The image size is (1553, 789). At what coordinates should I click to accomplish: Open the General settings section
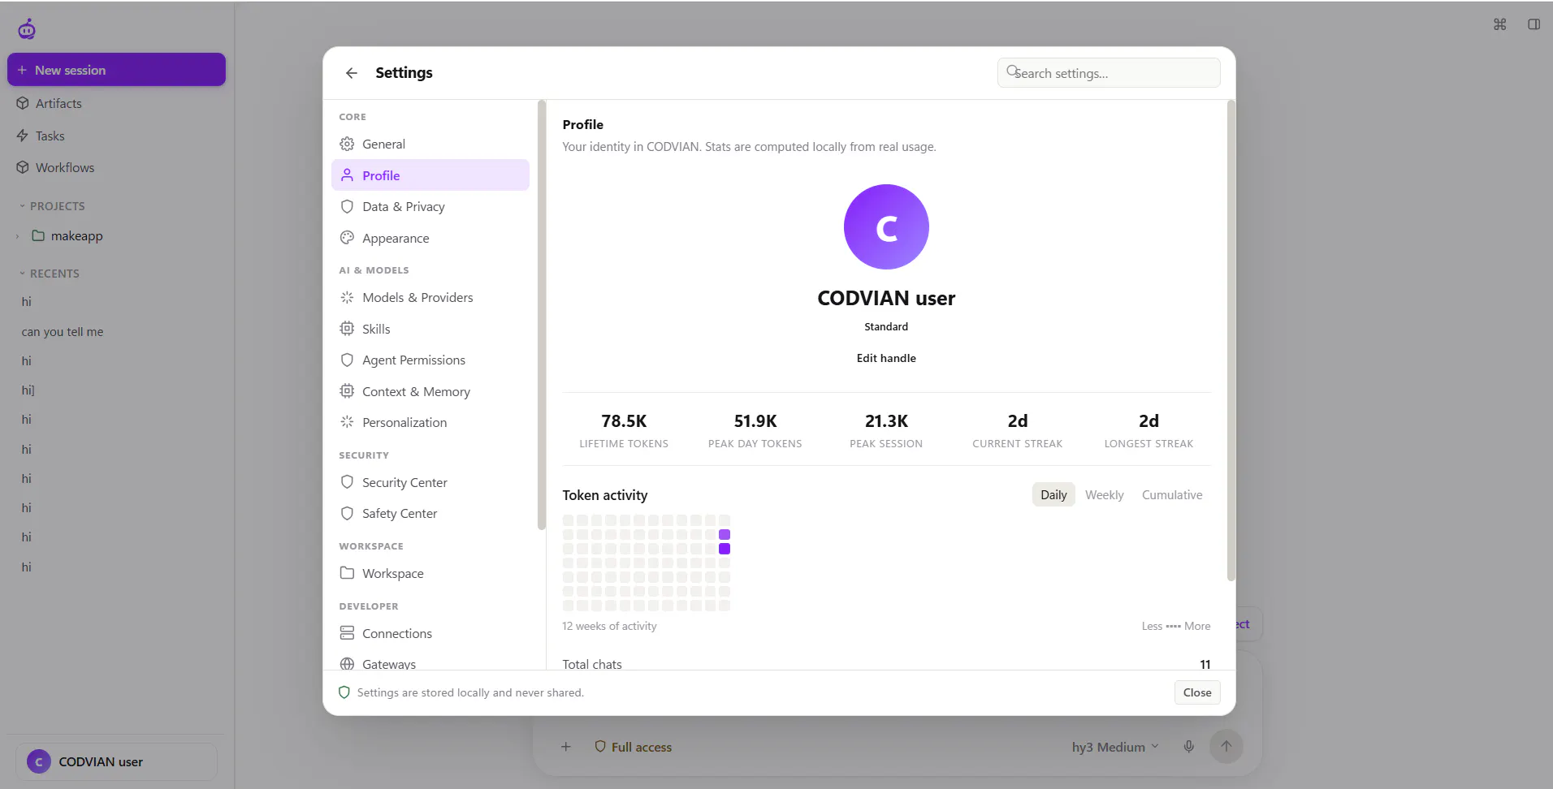point(430,144)
